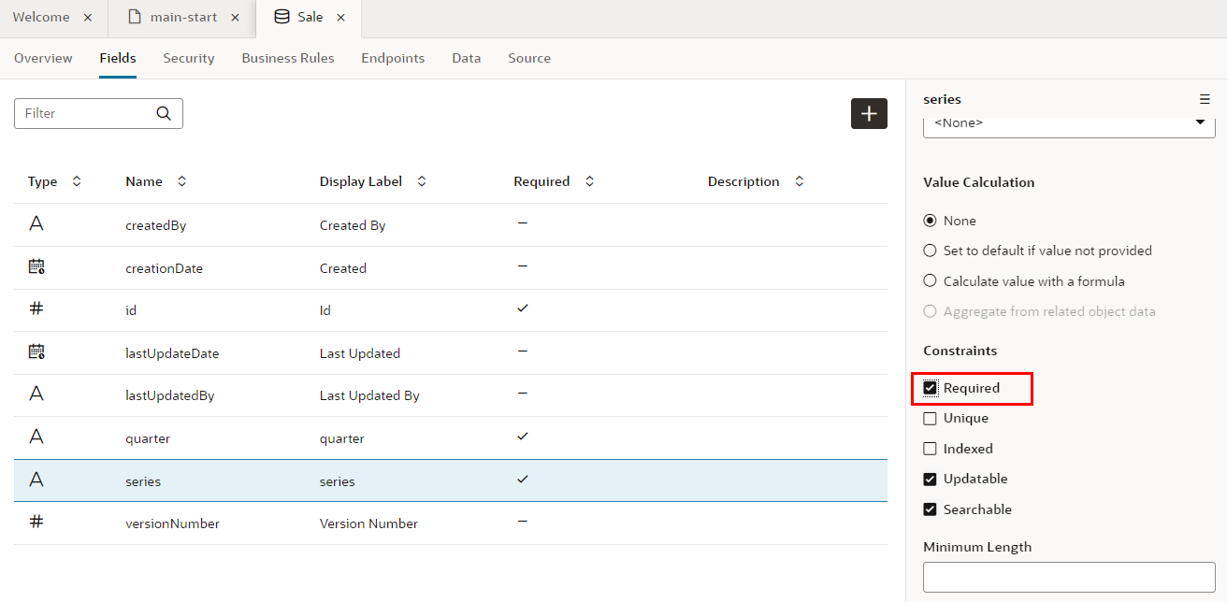Image resolution: width=1227 pixels, height=602 pixels.
Task: Enable the Unique constraint checkbox
Action: (930, 419)
